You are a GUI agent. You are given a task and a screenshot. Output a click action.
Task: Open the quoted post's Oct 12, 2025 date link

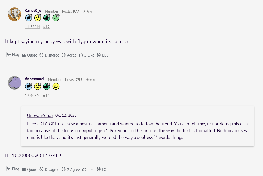[66, 115]
